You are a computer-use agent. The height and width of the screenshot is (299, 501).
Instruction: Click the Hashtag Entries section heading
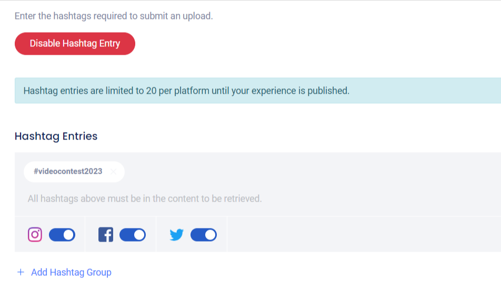(x=56, y=136)
